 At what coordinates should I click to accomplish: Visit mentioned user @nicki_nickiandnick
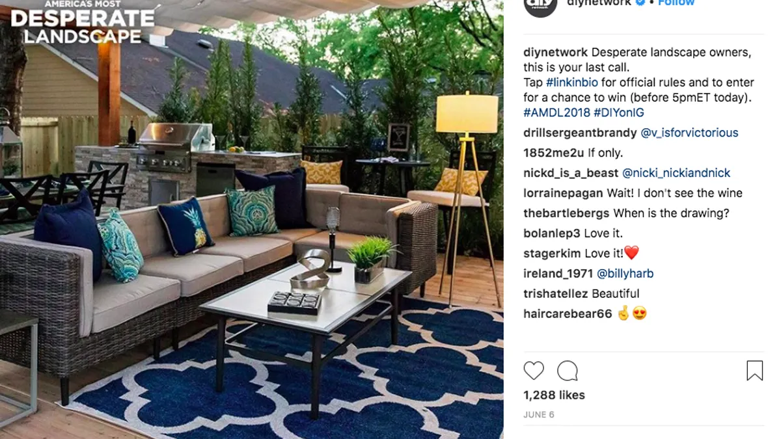[x=676, y=173]
